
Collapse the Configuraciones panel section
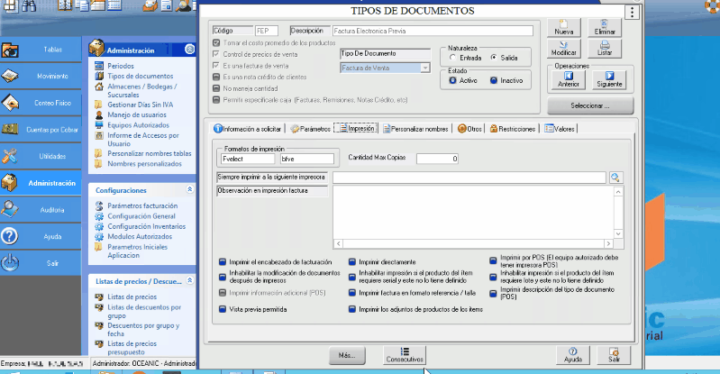[x=189, y=191]
